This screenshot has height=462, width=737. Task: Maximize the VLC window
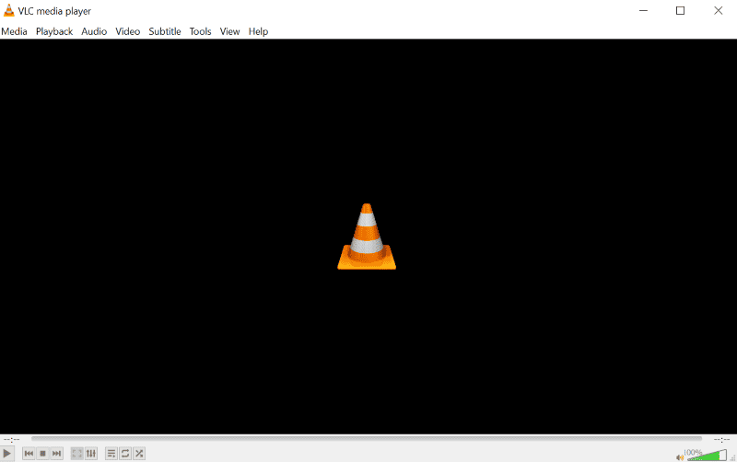680,10
